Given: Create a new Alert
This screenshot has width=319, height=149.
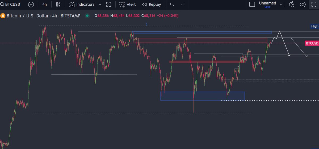Looking at the screenshot, I should point(127,4).
